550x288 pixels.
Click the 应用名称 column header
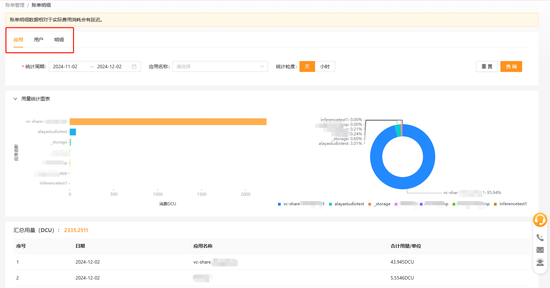(x=203, y=246)
